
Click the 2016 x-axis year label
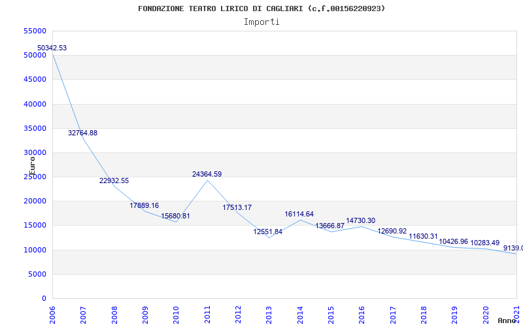tap(362, 315)
